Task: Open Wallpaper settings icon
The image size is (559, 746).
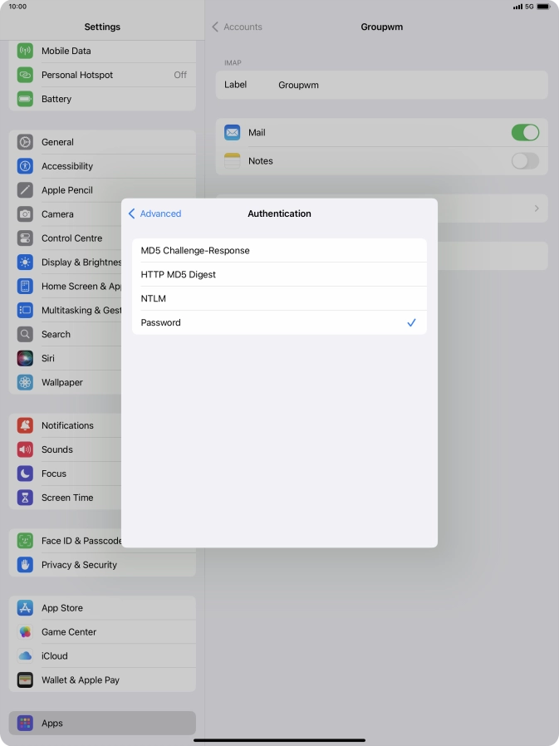Action: [x=25, y=382]
